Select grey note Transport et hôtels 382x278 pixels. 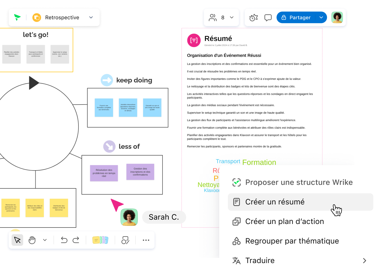click(x=36, y=54)
